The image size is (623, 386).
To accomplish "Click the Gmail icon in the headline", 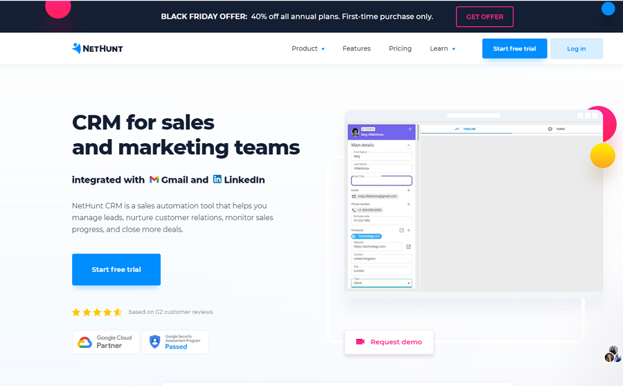I will coord(154,179).
